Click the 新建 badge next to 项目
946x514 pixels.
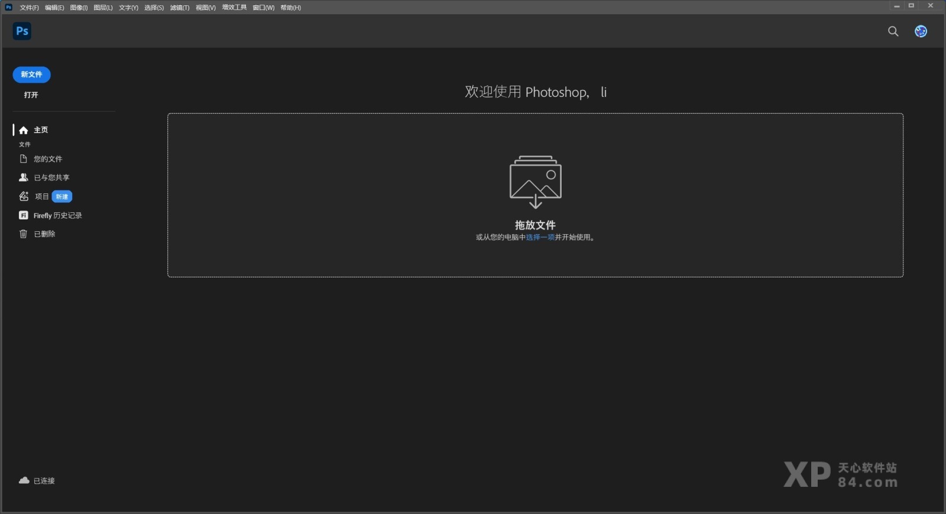[62, 196]
